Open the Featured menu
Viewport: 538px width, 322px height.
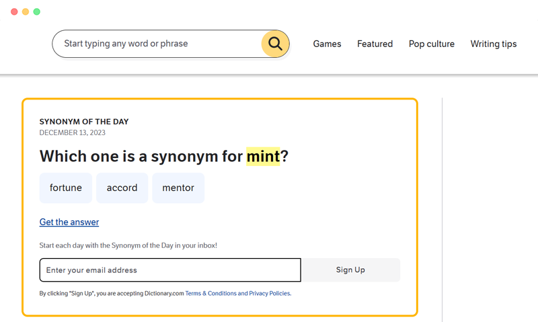(x=375, y=44)
